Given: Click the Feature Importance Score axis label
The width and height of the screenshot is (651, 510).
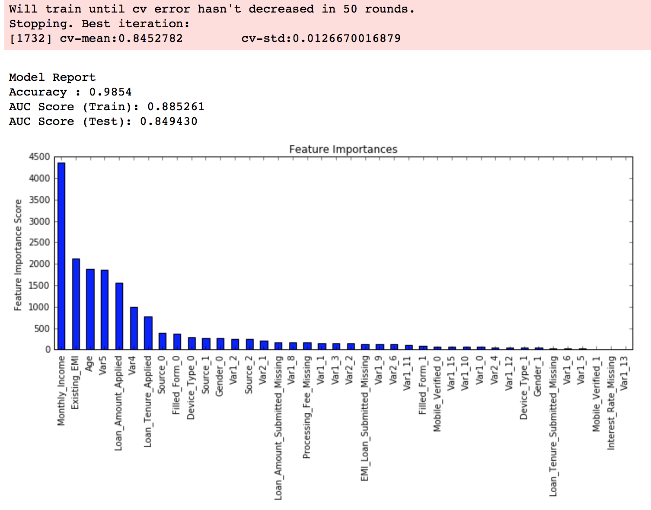Looking at the screenshot, I should tap(18, 255).
